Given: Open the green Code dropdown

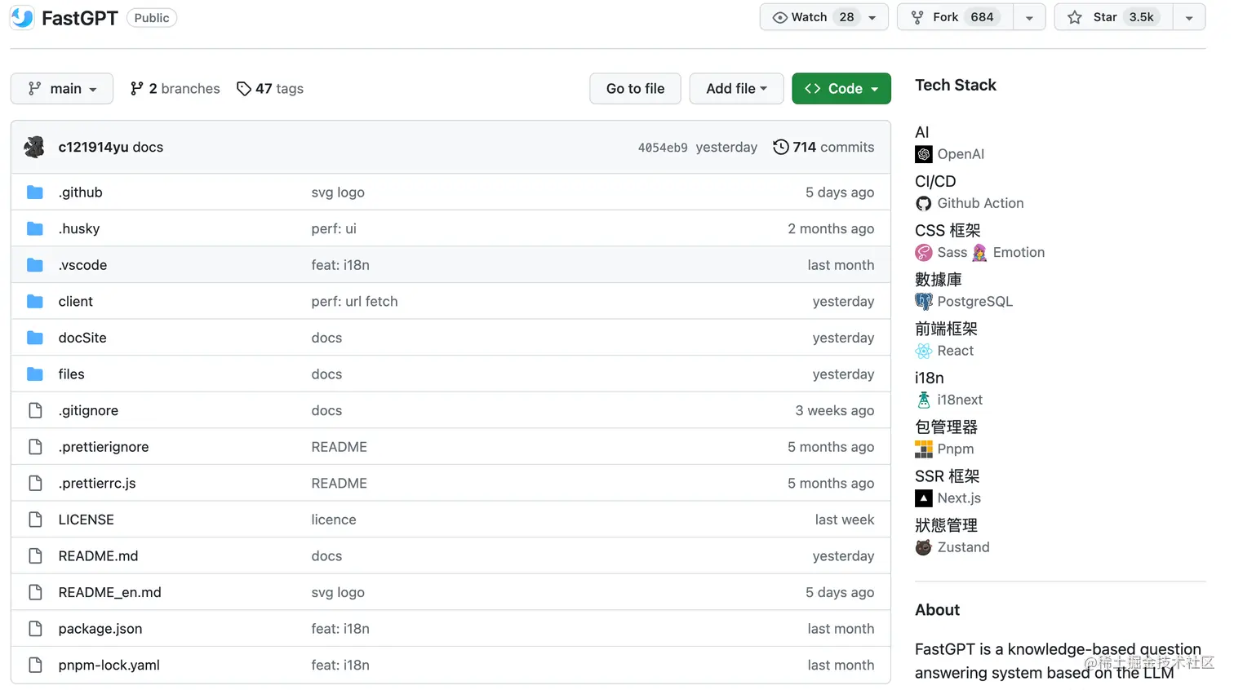Looking at the screenshot, I should pyautogui.click(x=841, y=89).
